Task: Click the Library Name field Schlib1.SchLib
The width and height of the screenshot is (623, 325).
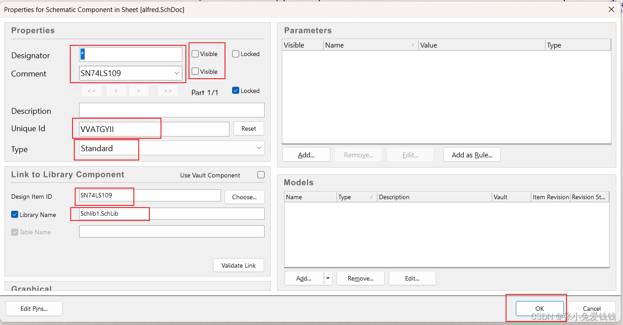Action: click(x=172, y=214)
